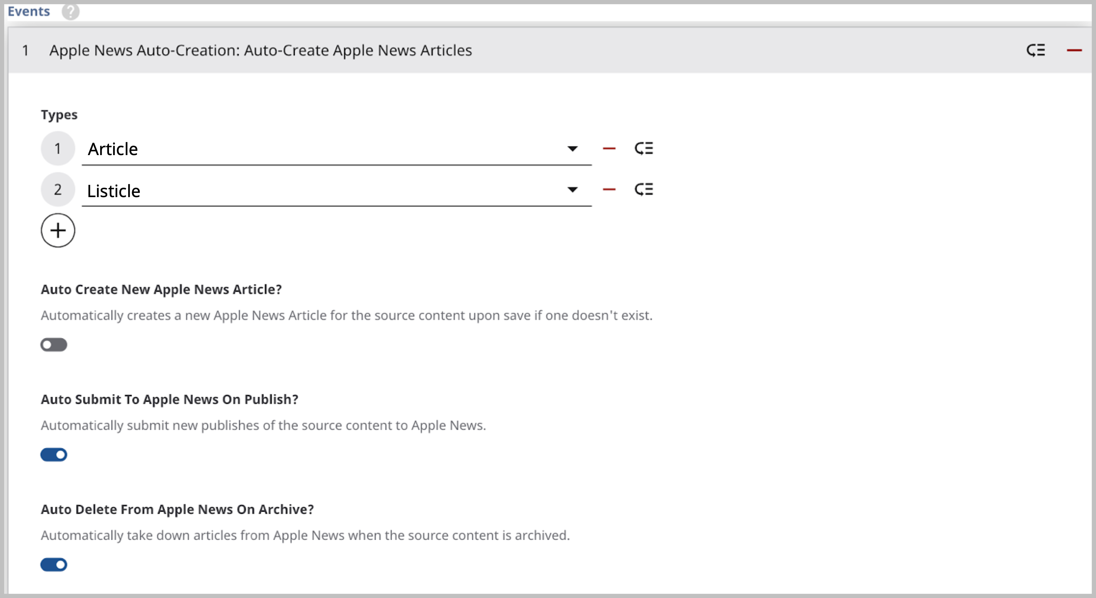Enable Auto Create New Apple News Article
The width and height of the screenshot is (1096, 598).
pyautogui.click(x=54, y=345)
